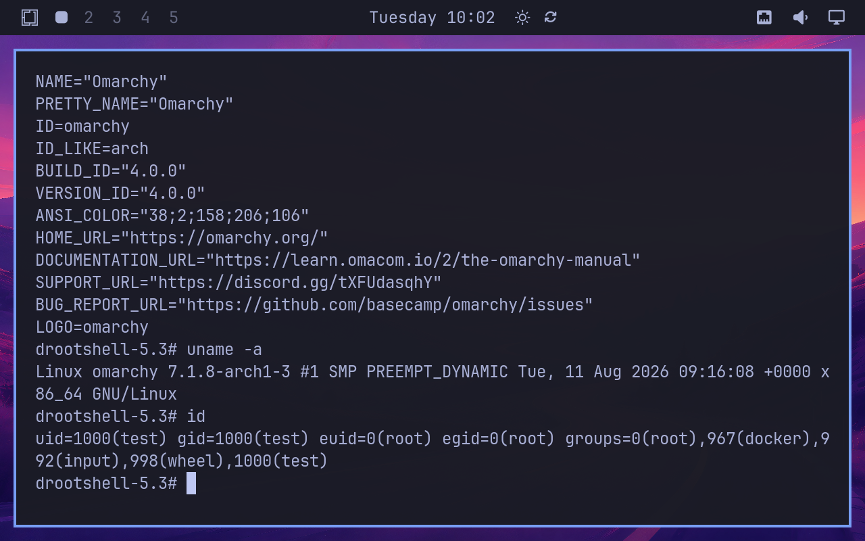Click the BUILD_ID="4.0.0" line
865x541 pixels.
111,171
